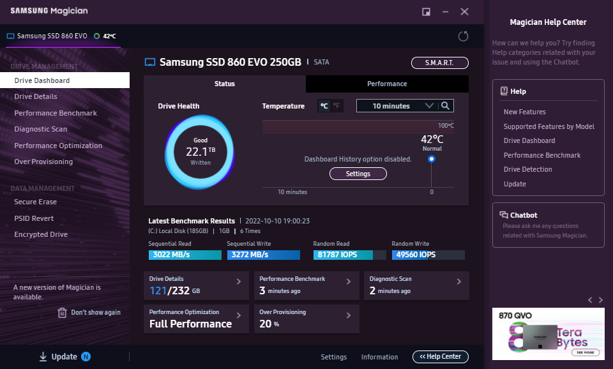
Task: Show the next ad banner with right arrow
Action: pos(601,300)
